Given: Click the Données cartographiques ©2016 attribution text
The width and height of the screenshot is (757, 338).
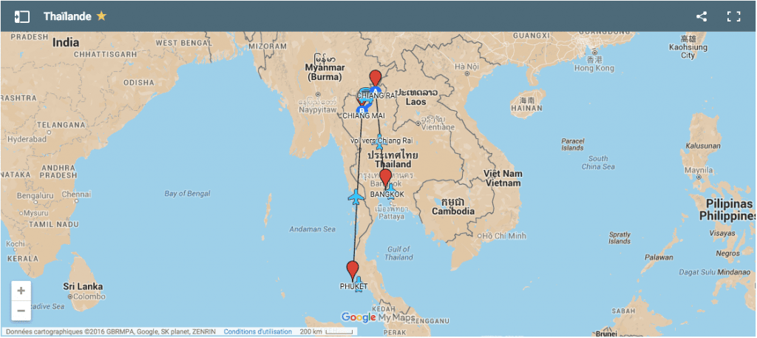Looking at the screenshot, I should [111, 332].
